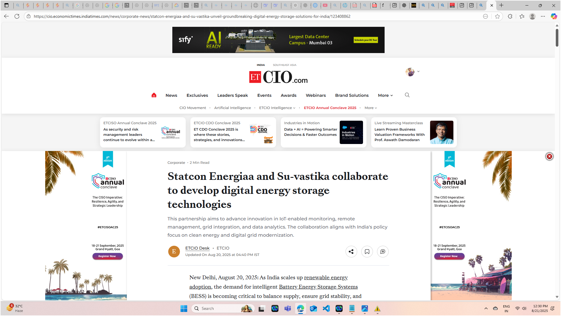Expand the More secondary nav menu
Screen dimensions: 561x316
click(x=371, y=108)
